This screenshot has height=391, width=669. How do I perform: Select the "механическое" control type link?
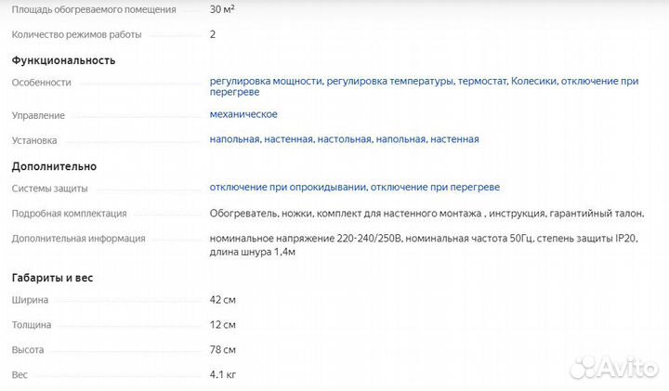coord(243,114)
